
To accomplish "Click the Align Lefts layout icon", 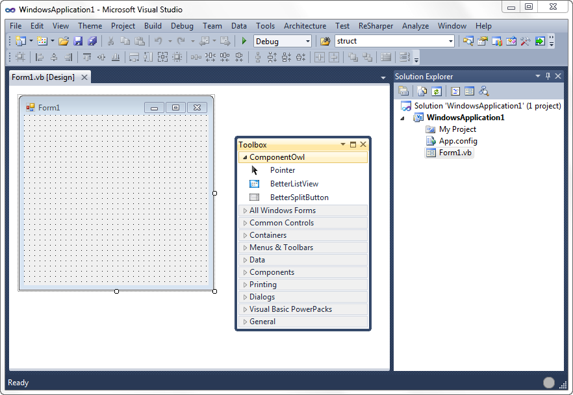I will 40,57.
